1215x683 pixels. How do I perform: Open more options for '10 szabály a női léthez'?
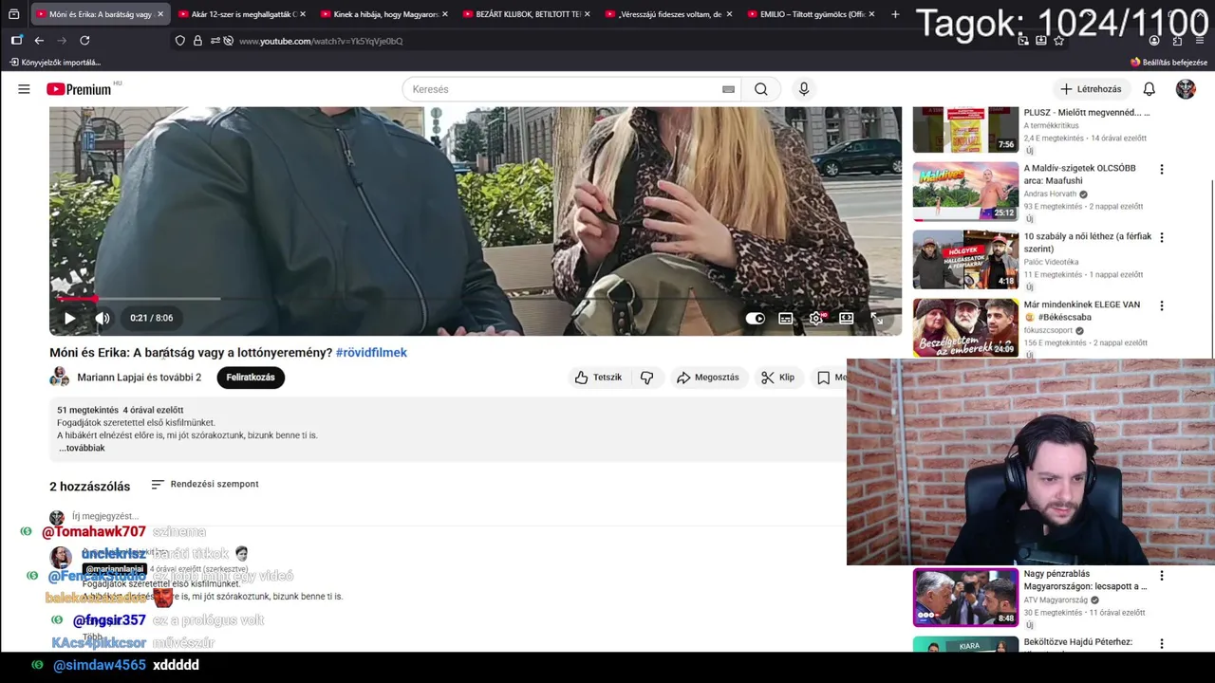[x=1161, y=237]
